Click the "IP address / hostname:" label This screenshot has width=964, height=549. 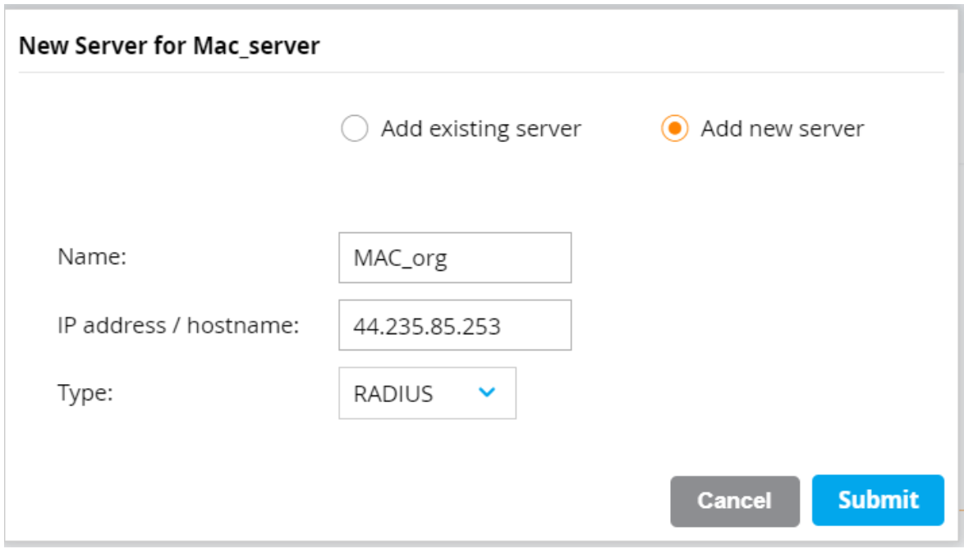(178, 326)
